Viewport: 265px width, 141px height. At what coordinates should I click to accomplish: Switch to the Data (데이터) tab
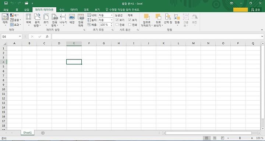(x=74, y=10)
